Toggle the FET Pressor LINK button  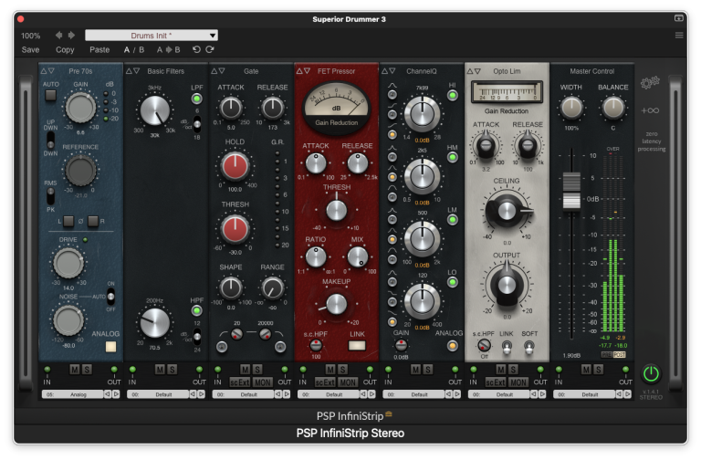tap(357, 346)
